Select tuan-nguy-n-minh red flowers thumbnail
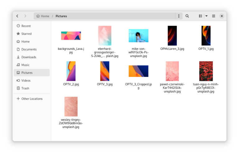239x155 pixels. (206, 71)
